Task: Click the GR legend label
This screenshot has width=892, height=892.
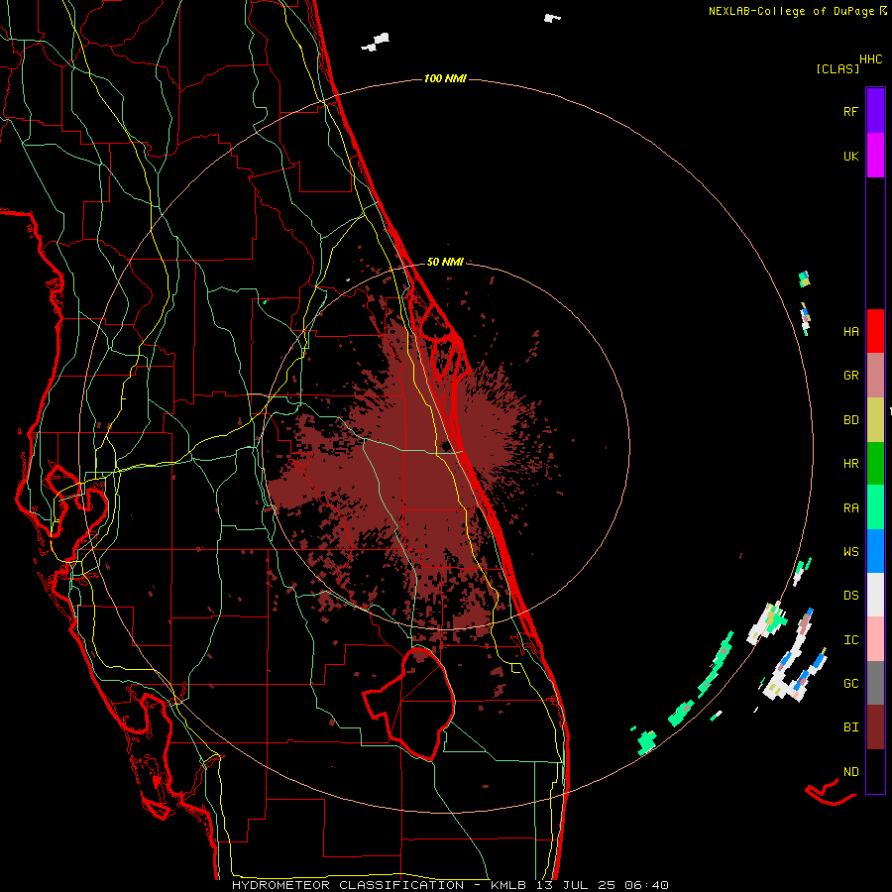Action: [850, 376]
